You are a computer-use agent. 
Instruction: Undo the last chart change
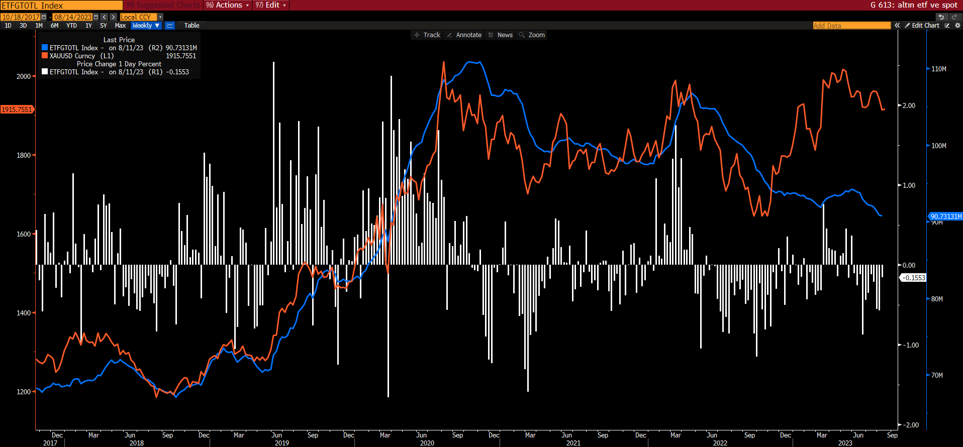[x=941, y=17]
